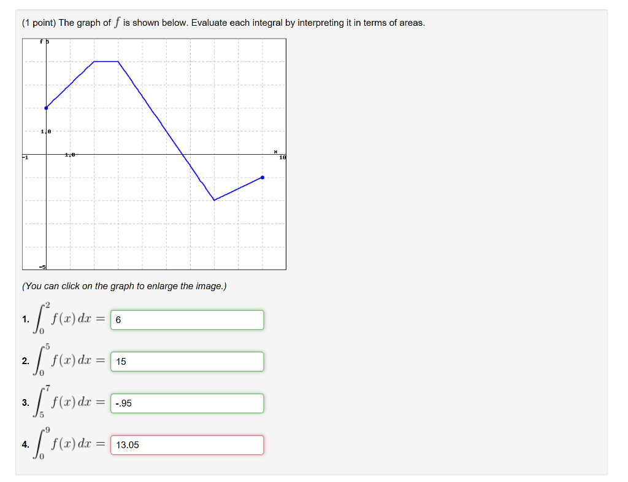Click the lowest vertex of the blue graph
Image resolution: width=628 pixels, height=482 pixels.
pos(214,200)
